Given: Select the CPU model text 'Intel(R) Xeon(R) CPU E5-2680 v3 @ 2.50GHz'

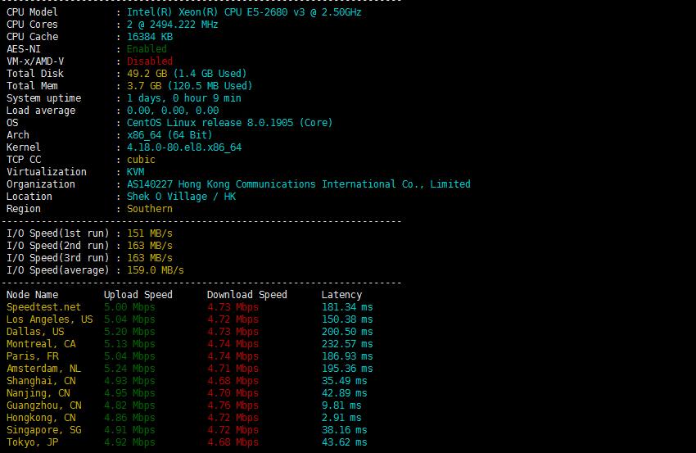Looking at the screenshot, I should pos(244,12).
